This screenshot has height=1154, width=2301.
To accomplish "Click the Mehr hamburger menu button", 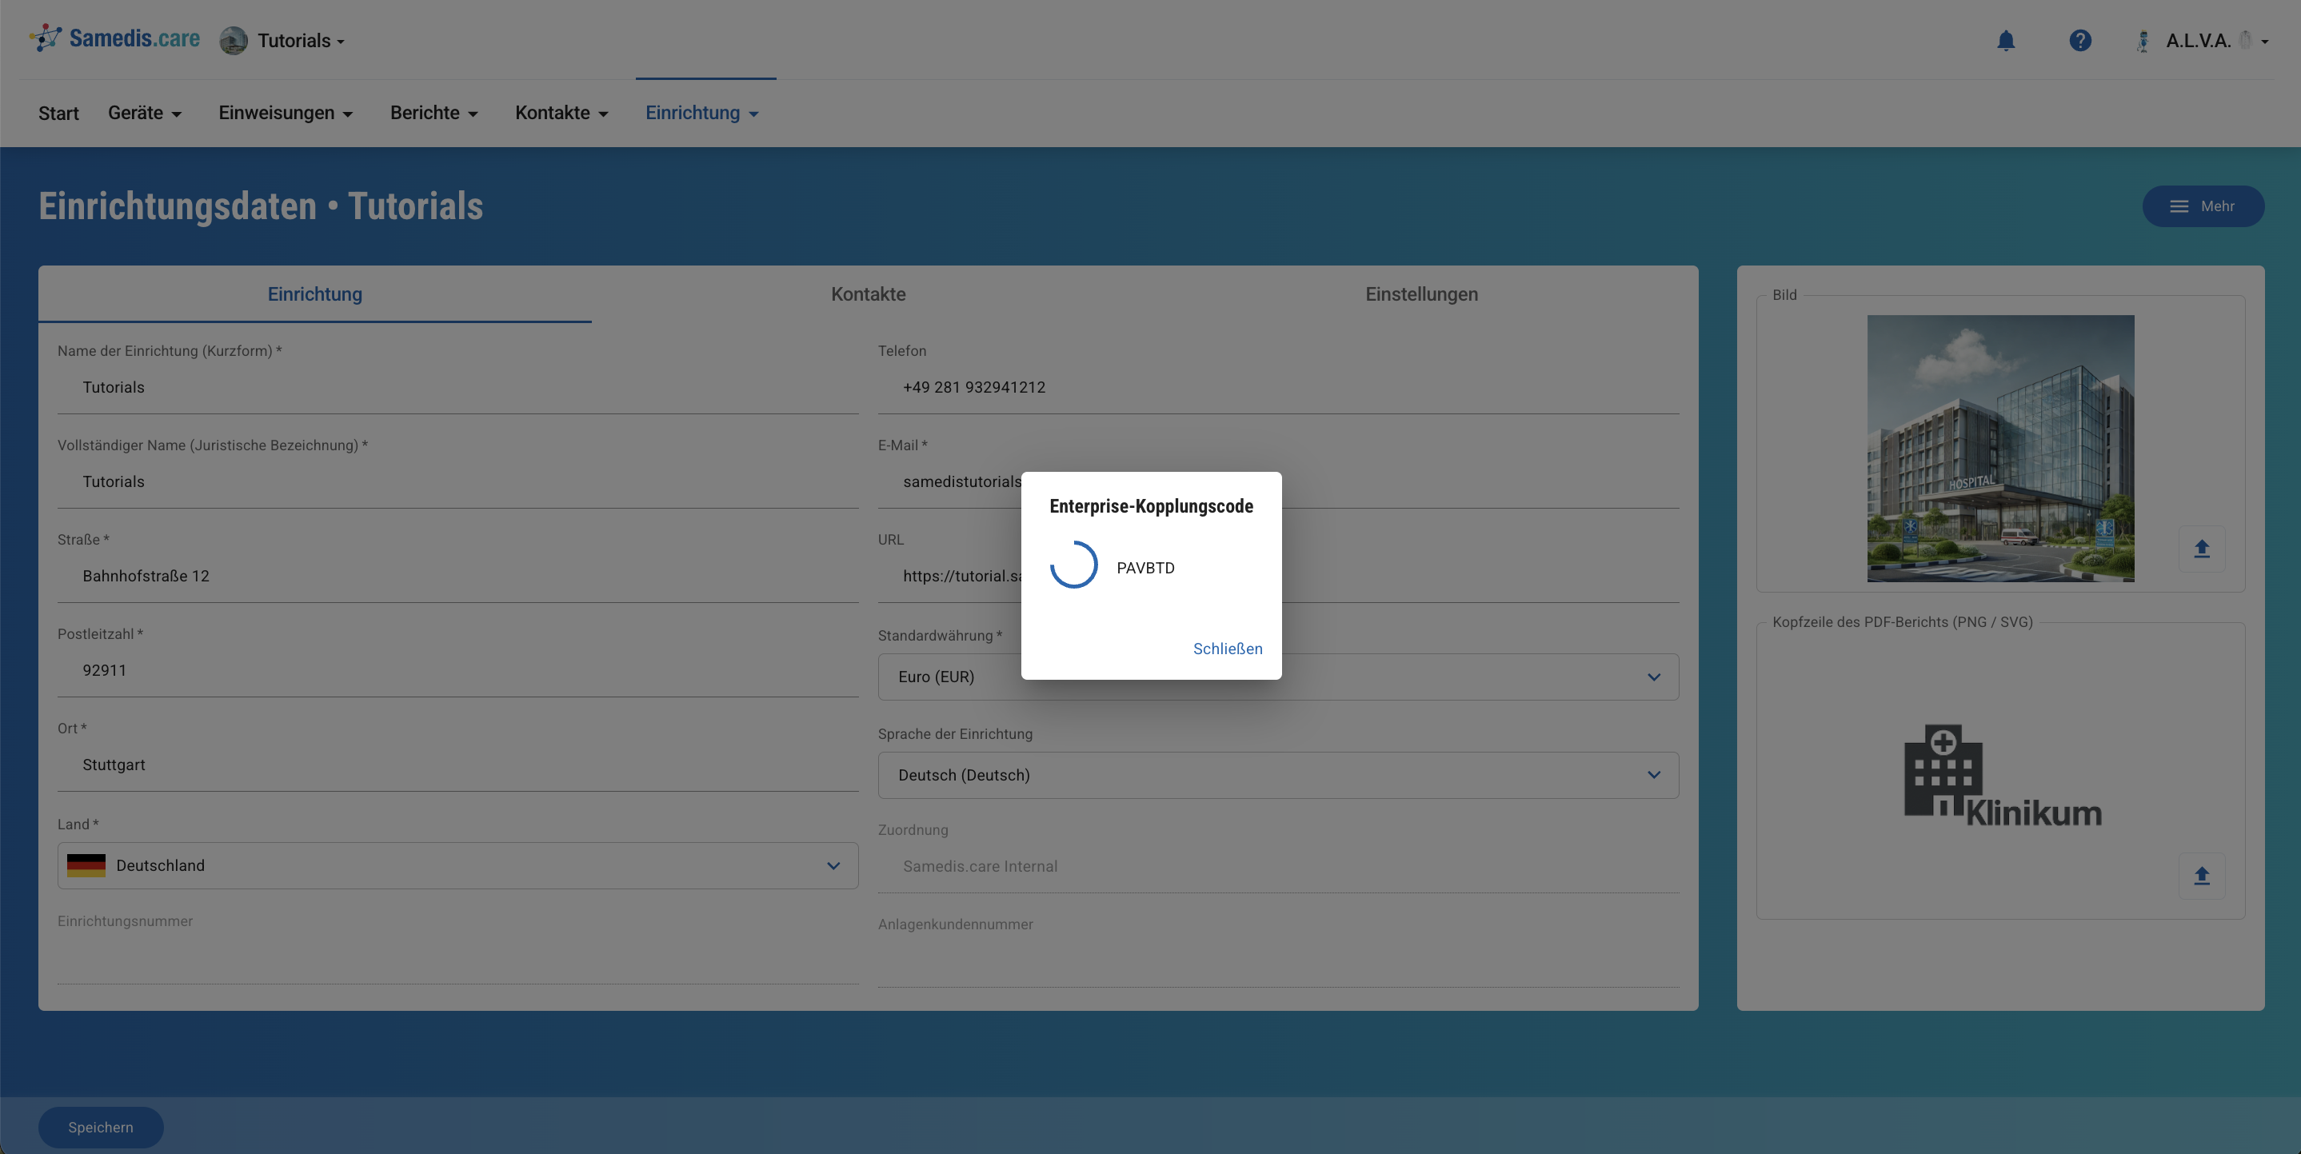I will [x=2202, y=206].
